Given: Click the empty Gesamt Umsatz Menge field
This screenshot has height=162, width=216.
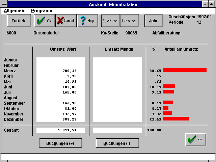Looking at the screenshot, I should (117, 130).
